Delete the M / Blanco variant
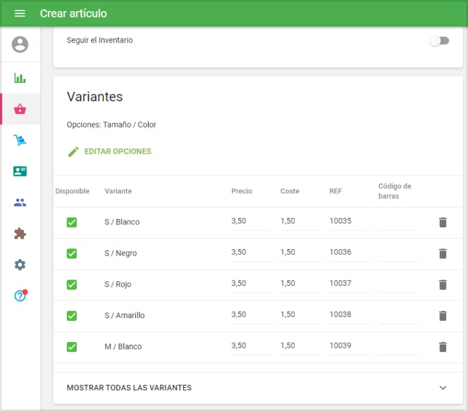 (443, 347)
